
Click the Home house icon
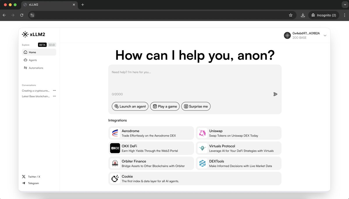point(26,52)
